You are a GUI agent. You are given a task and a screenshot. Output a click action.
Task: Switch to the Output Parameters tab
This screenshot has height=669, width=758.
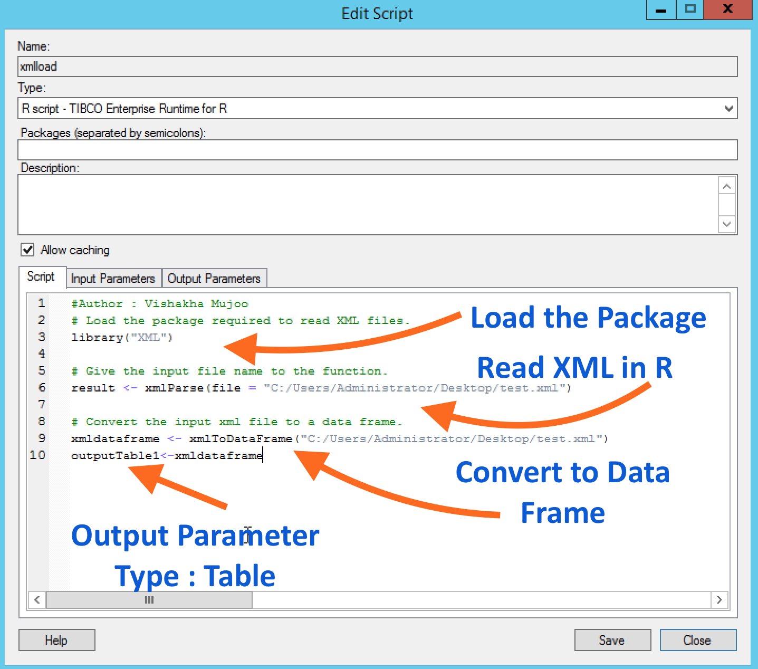pyautogui.click(x=214, y=278)
